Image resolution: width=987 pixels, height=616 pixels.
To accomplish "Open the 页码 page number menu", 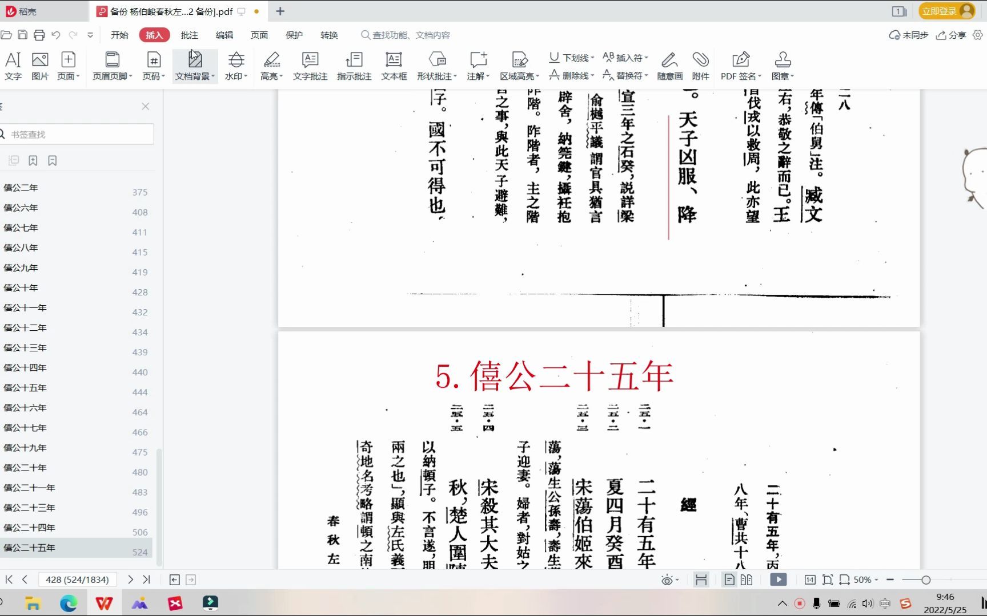I will [x=154, y=66].
